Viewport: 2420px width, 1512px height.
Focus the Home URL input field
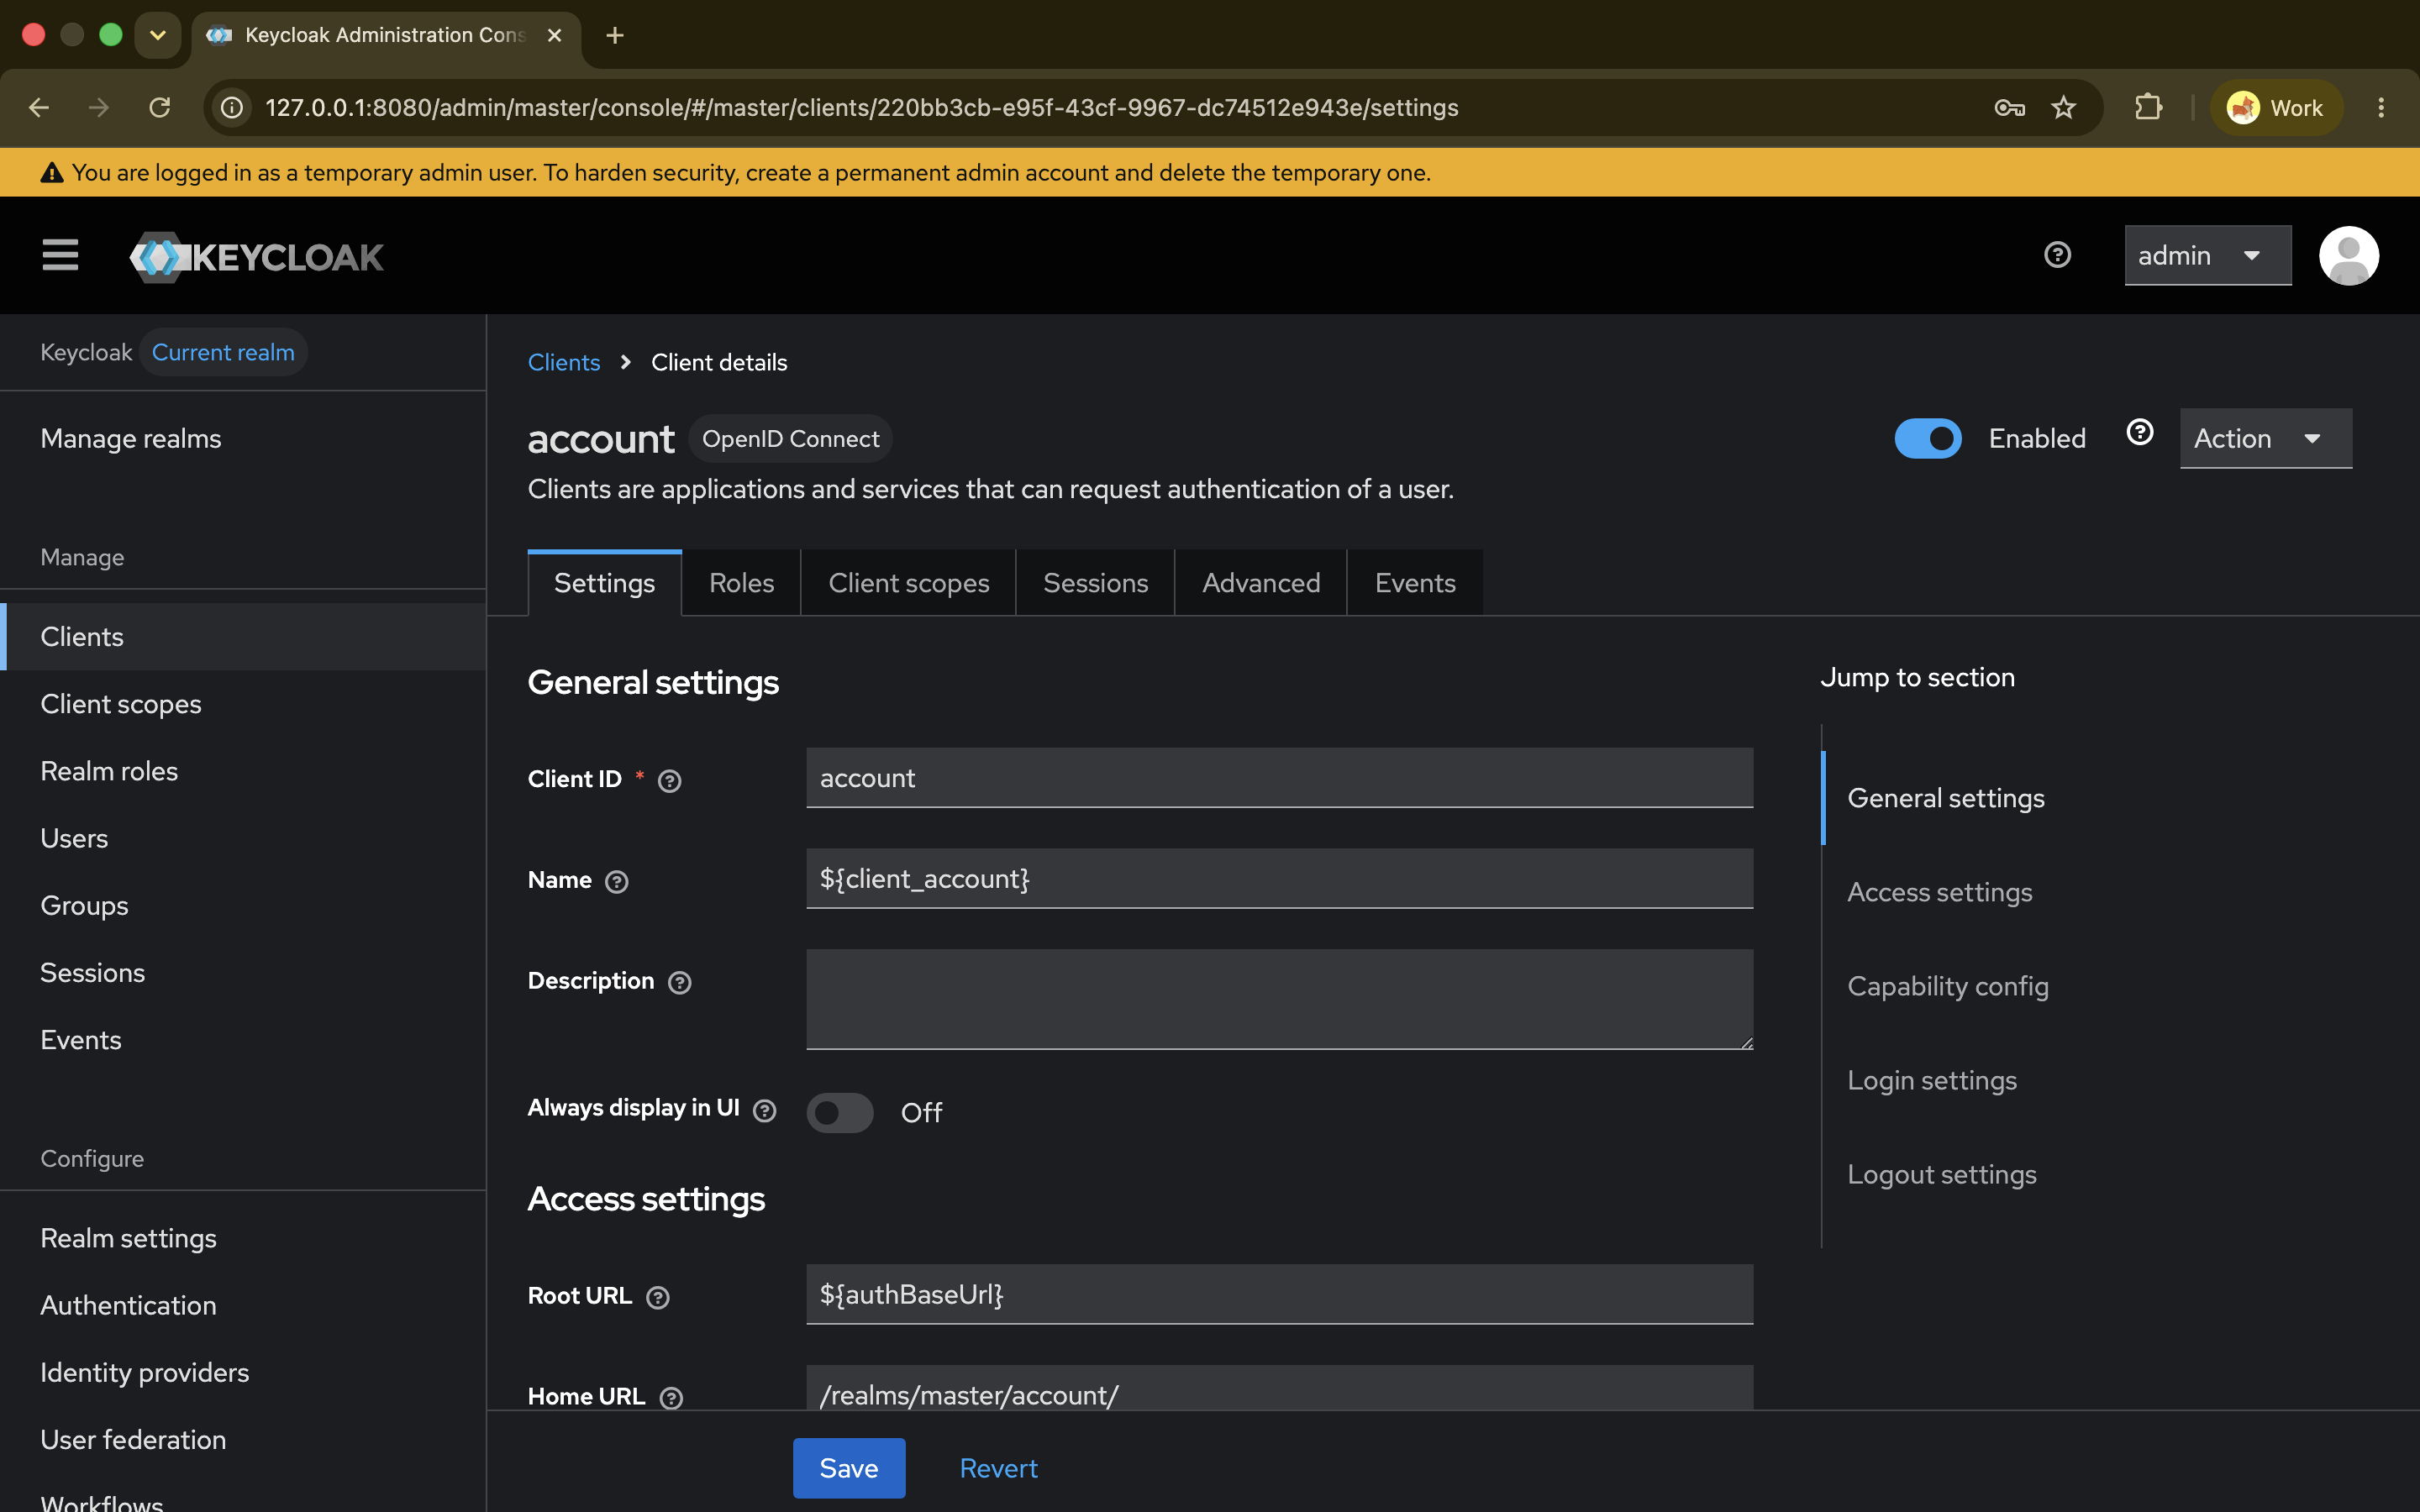1279,1389
